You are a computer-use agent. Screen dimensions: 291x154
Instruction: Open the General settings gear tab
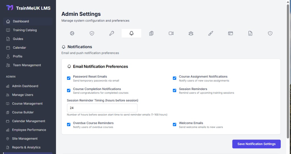72,33
